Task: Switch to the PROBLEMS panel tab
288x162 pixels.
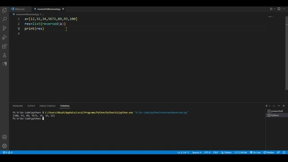Action: pos(18,106)
